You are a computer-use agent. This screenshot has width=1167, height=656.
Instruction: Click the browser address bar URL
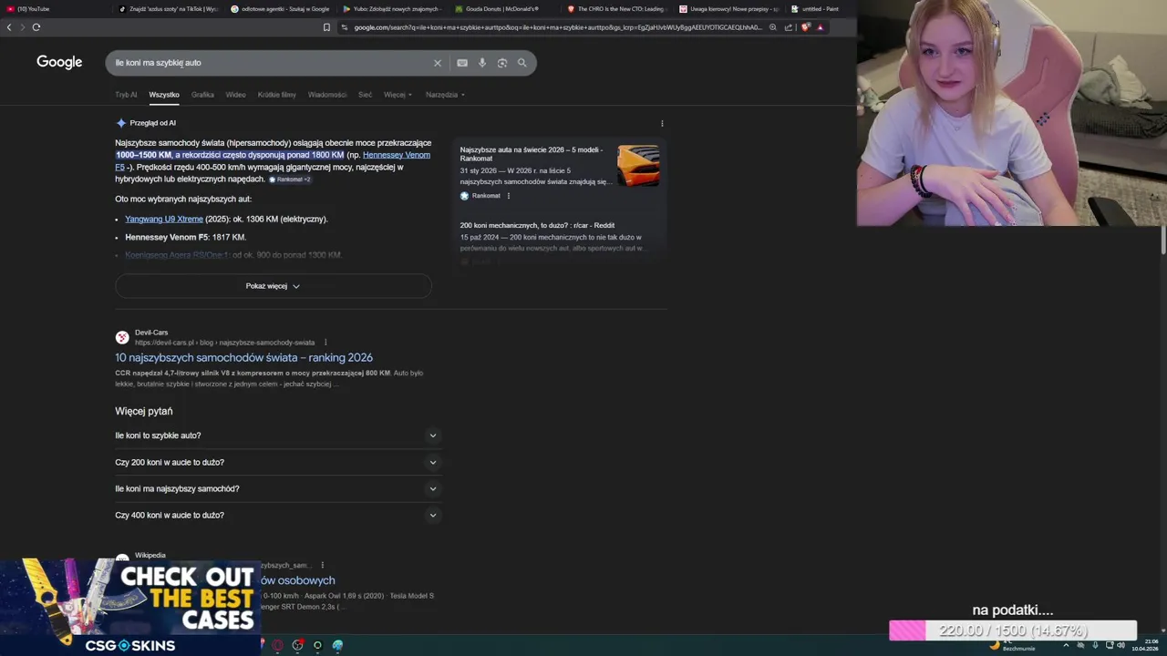[556, 27]
